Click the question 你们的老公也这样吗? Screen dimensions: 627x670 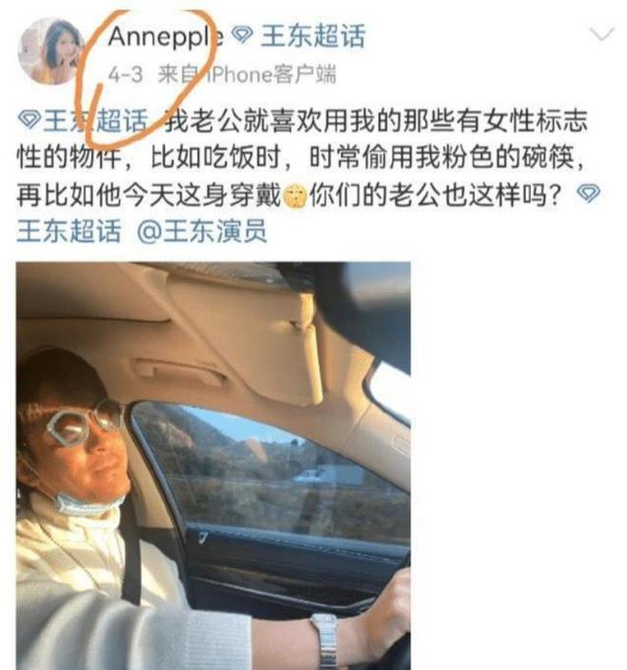point(434,195)
